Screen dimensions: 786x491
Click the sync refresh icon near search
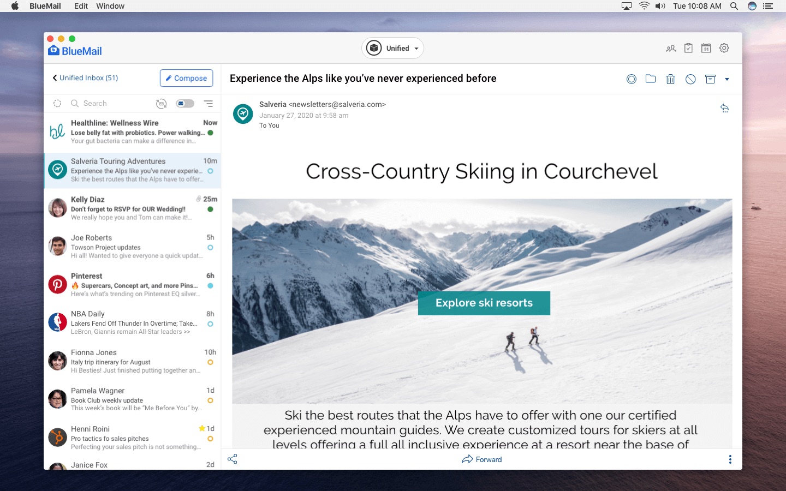161,104
